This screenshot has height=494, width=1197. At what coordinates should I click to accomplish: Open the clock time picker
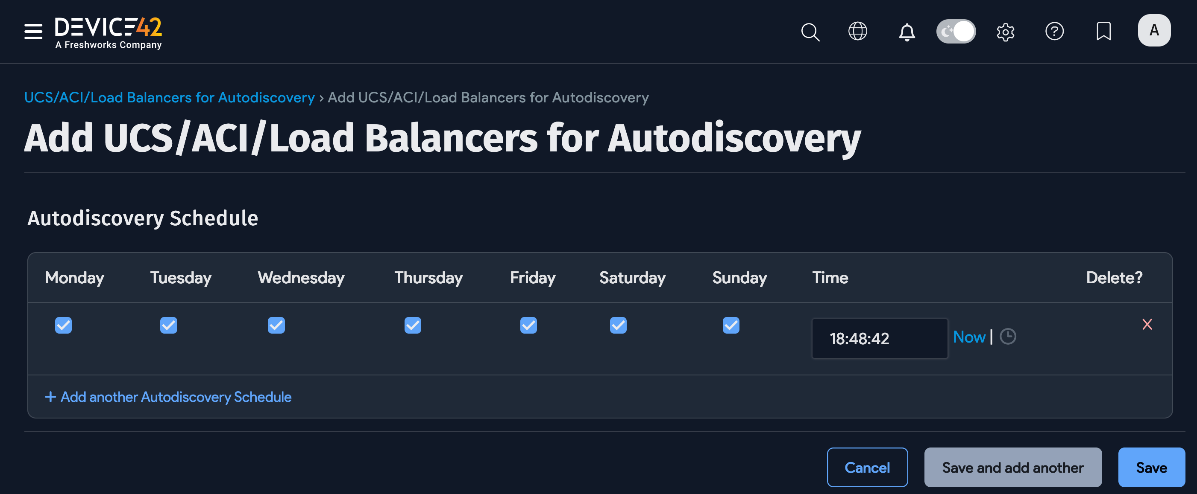pos(1008,337)
